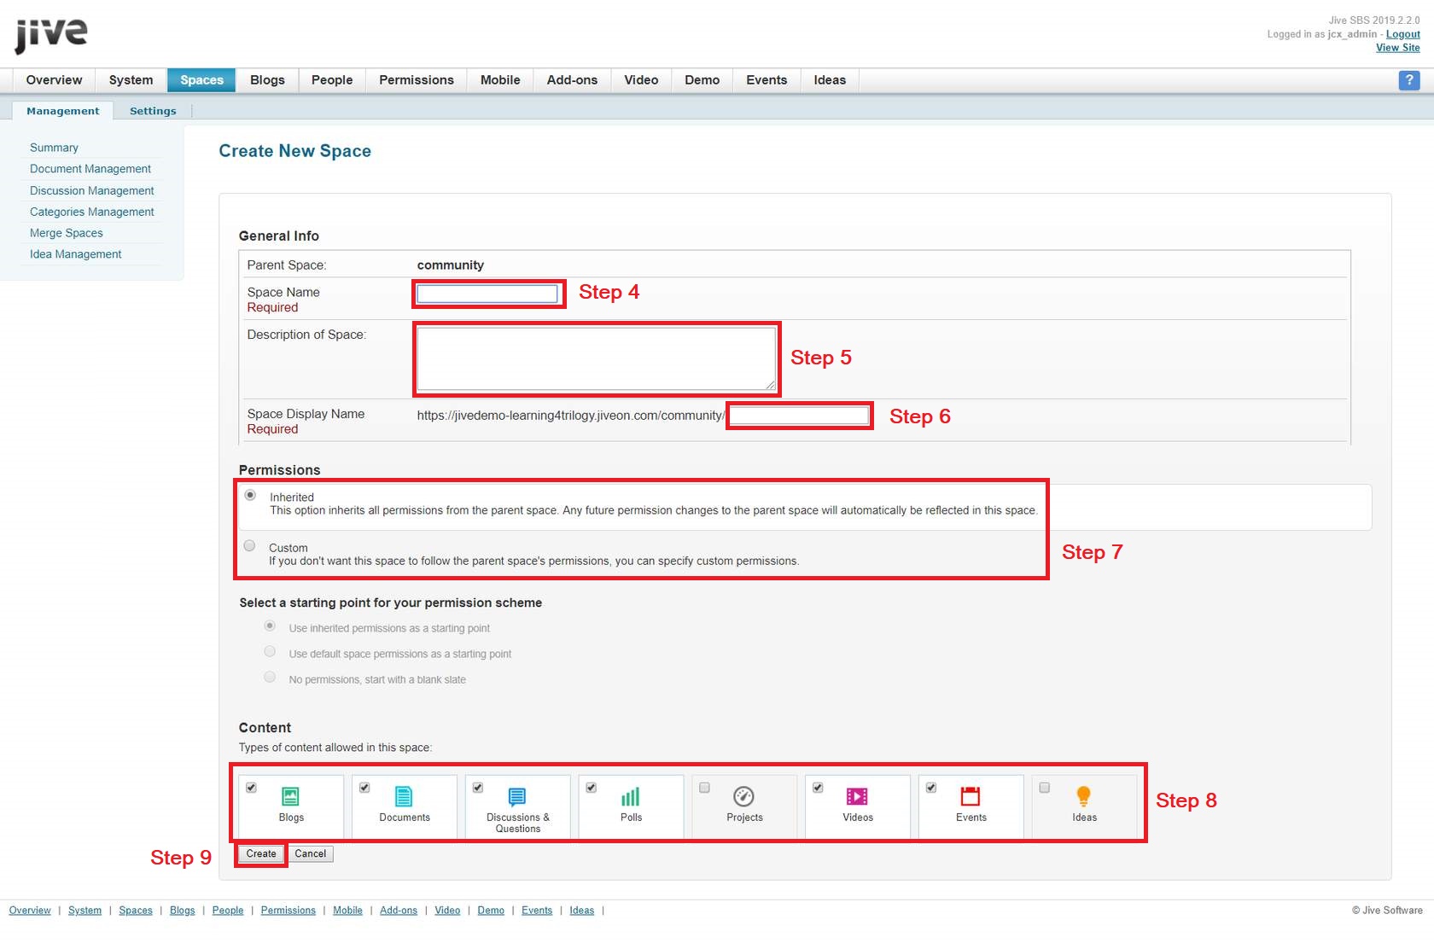Select the Custom permissions radio button
1434x943 pixels.
[x=249, y=546]
